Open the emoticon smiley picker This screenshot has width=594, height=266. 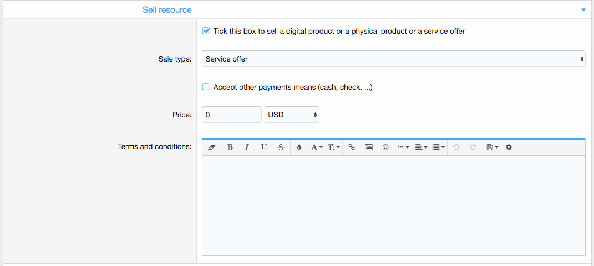[385, 147]
